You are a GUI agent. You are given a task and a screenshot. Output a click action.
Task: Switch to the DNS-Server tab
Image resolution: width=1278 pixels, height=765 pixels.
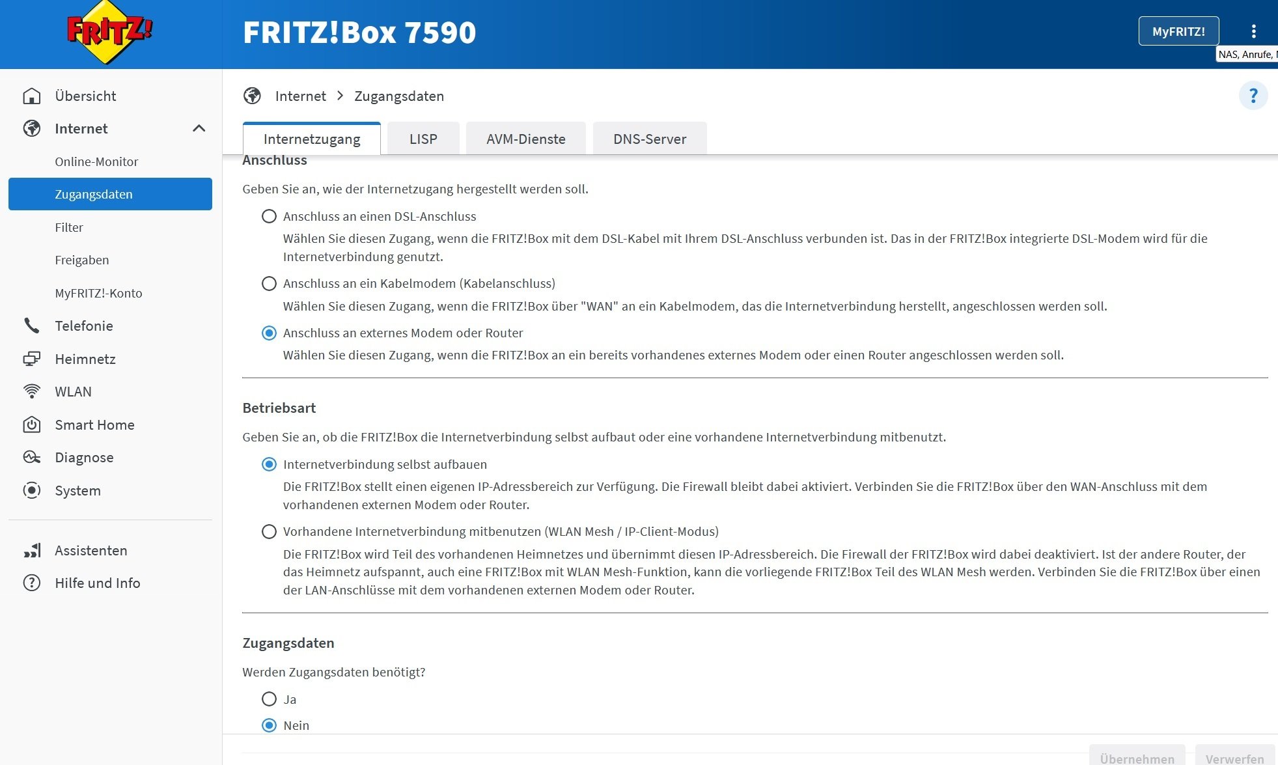coord(649,139)
